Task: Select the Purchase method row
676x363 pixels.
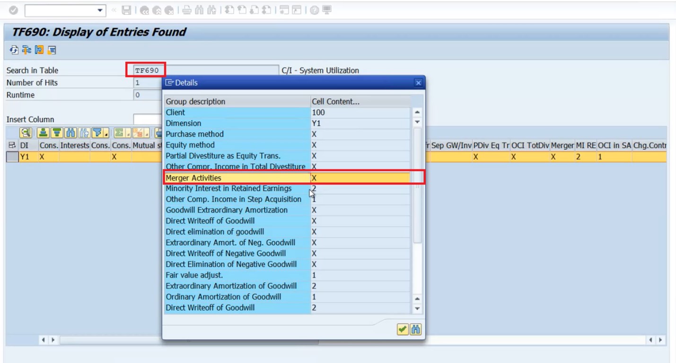Action: [x=287, y=134]
